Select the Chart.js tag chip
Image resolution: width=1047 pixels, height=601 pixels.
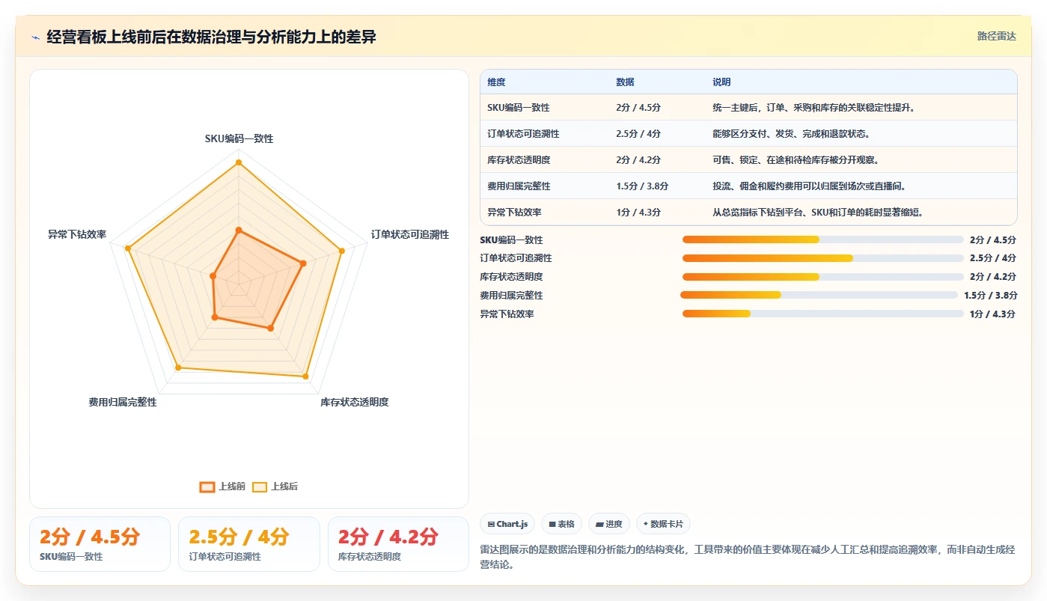point(507,524)
